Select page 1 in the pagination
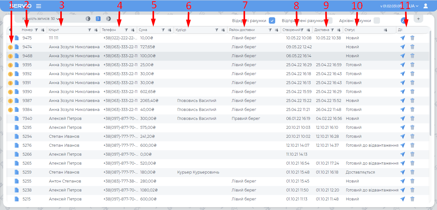Screen dimensions: 437x210 pos(98,19)
